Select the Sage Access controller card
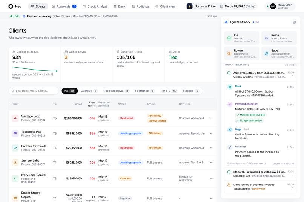 [279, 53]
